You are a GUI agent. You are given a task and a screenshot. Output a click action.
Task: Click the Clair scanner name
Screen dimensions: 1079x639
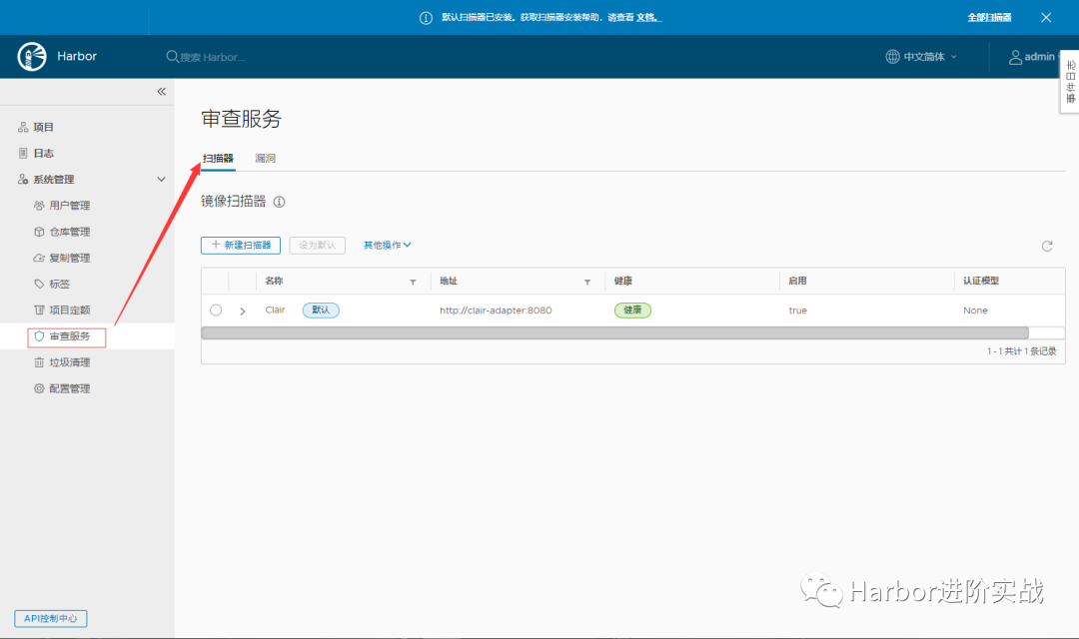(276, 311)
